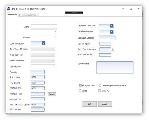Click the application icon in title bar
Viewport: 149px width, 120px height.
(8, 9)
